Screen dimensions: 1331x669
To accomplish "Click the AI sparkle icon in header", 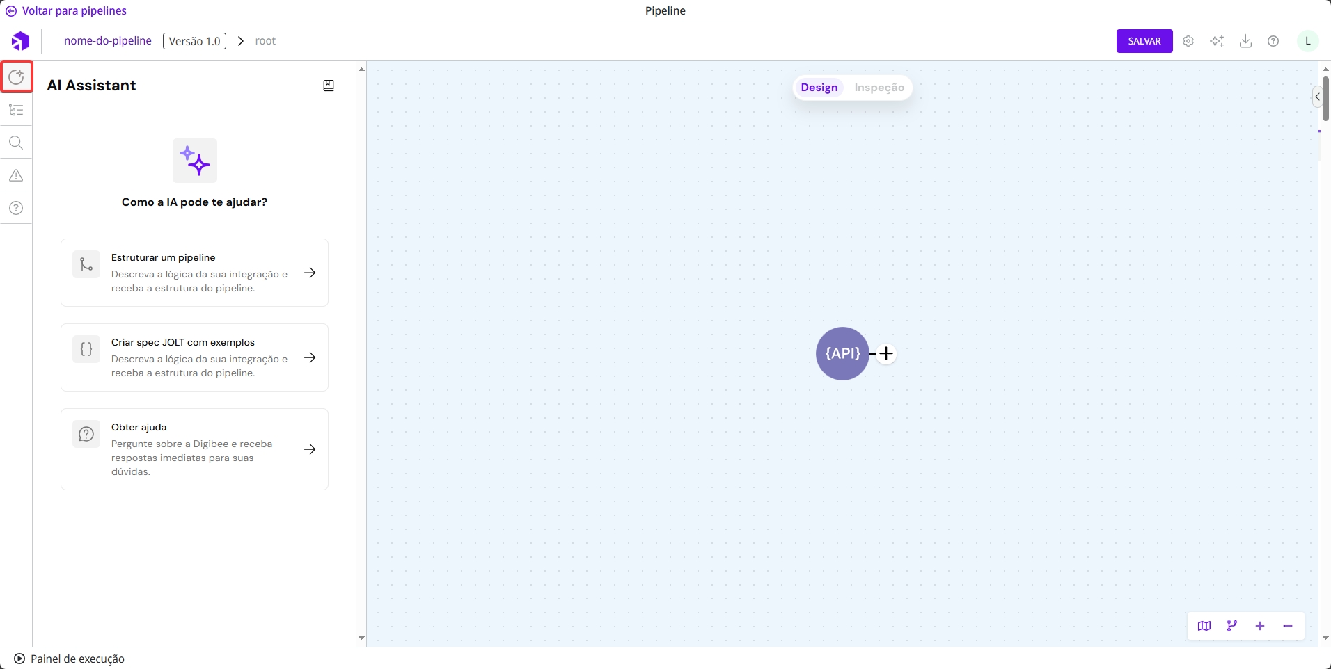I will click(1217, 41).
